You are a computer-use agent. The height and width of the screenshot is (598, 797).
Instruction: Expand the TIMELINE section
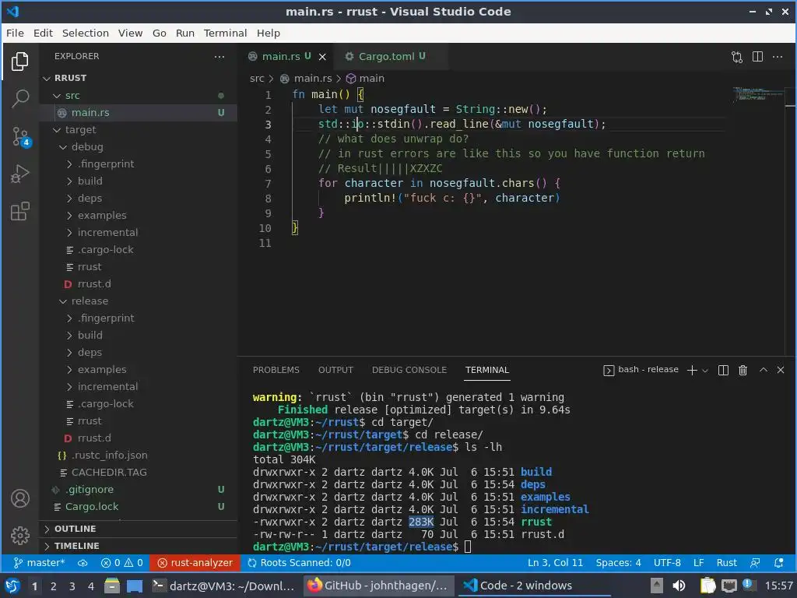[x=139, y=546]
